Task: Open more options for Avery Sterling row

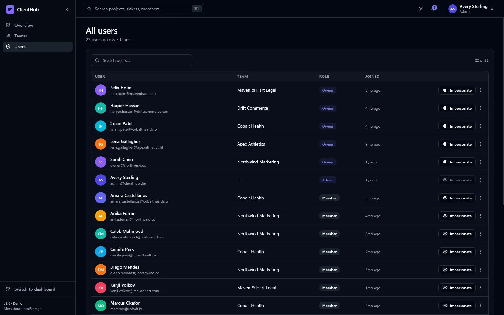Action: (x=481, y=180)
